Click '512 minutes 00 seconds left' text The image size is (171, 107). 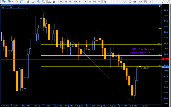pyautogui.click(x=15, y=8)
